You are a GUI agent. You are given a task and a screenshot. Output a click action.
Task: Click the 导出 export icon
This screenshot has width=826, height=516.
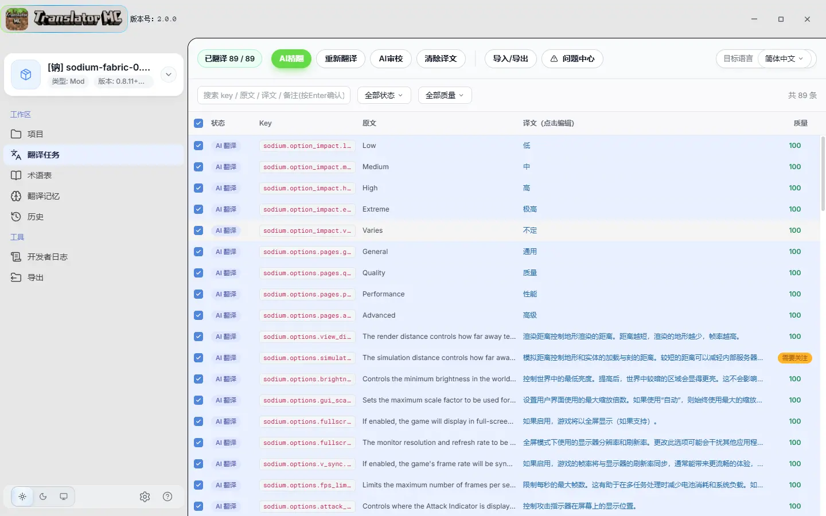[16, 277]
